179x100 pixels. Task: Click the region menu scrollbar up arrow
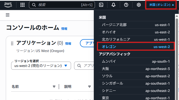(177, 16)
